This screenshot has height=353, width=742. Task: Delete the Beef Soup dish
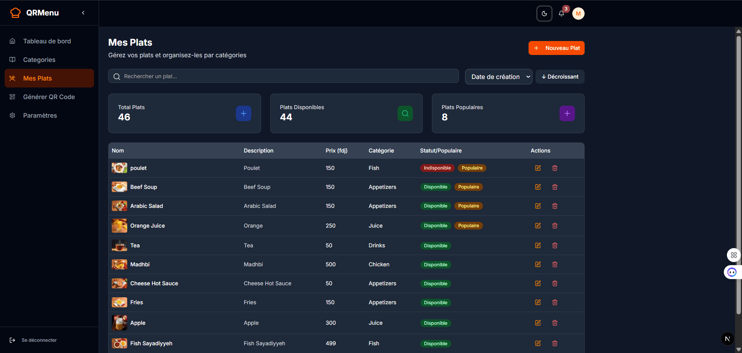(x=554, y=187)
